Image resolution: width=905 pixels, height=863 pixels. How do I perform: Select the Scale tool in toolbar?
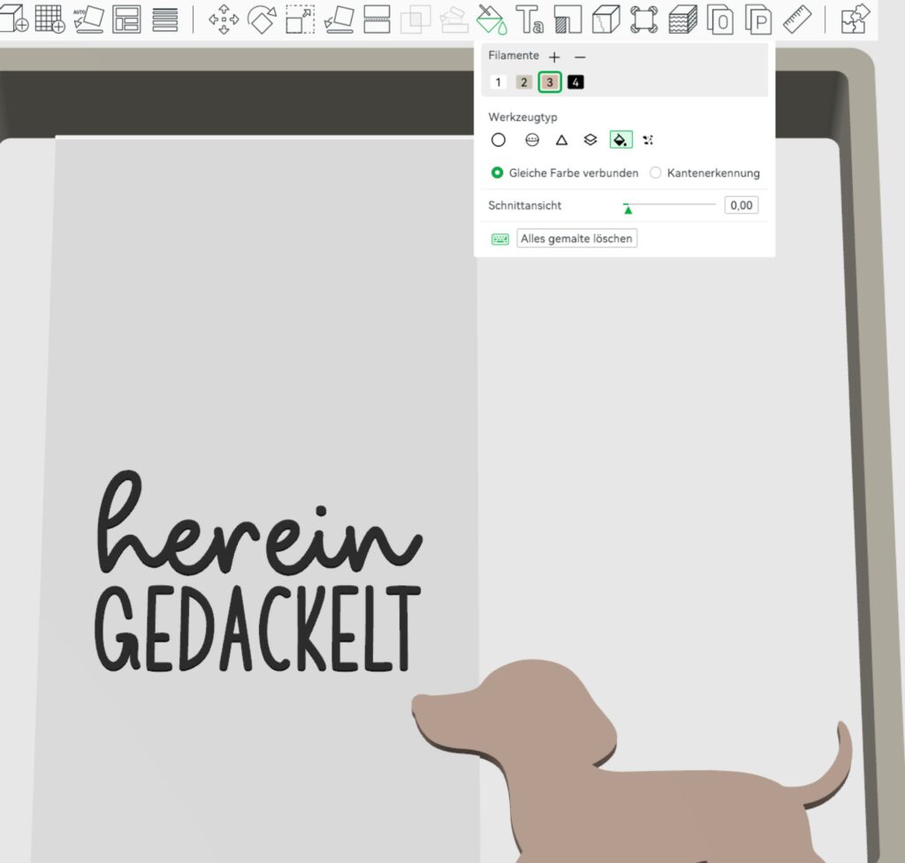(300, 19)
